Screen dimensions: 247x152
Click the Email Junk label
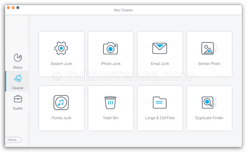click(160, 64)
